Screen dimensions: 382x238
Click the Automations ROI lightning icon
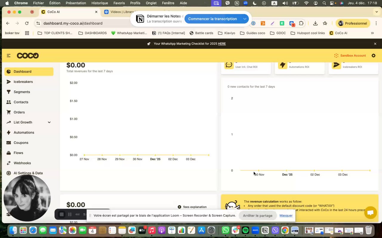283,65
